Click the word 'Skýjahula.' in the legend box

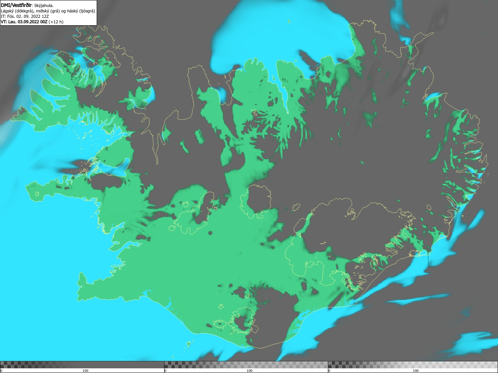tap(44, 5)
